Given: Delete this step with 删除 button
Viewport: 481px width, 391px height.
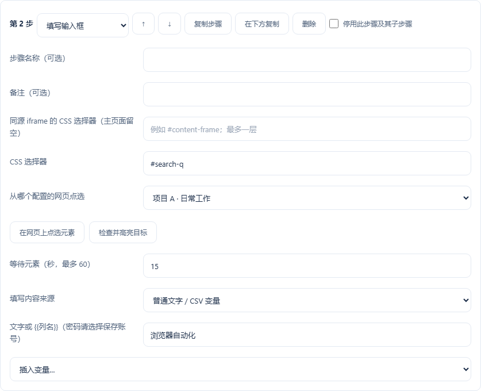Looking at the screenshot, I should [309, 24].
